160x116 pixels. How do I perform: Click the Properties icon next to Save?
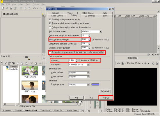(x=15, y=8)
